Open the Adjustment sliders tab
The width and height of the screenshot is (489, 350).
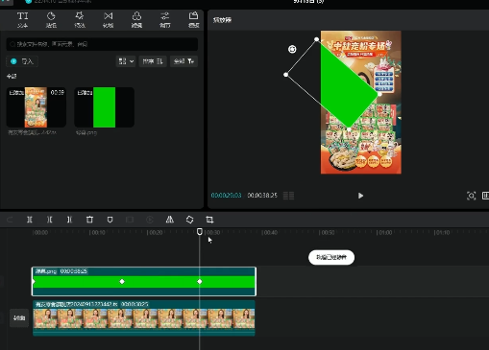tap(165, 20)
